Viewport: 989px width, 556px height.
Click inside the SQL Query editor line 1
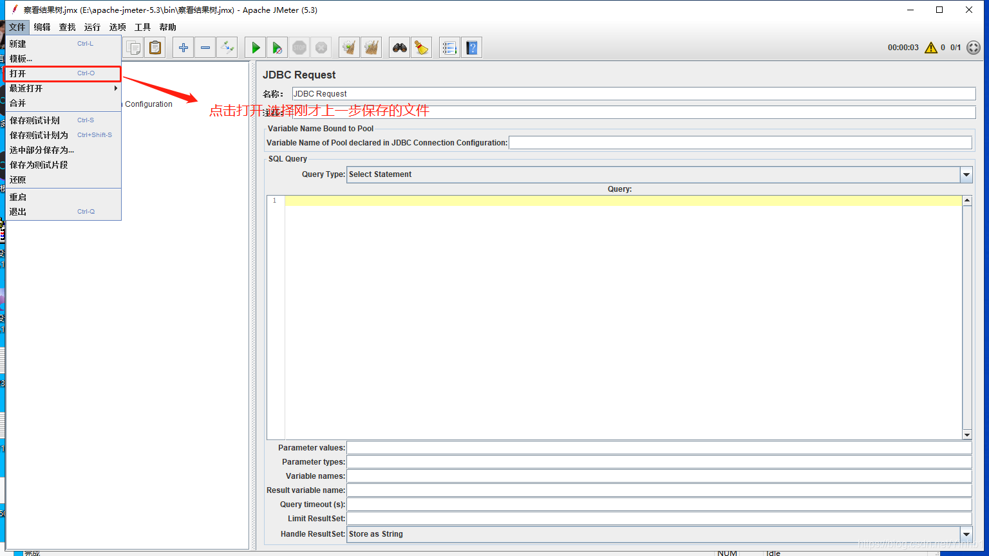point(623,201)
